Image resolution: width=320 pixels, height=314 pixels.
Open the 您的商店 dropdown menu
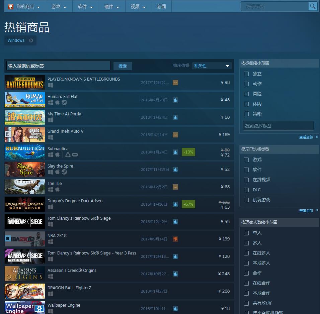click(25, 7)
